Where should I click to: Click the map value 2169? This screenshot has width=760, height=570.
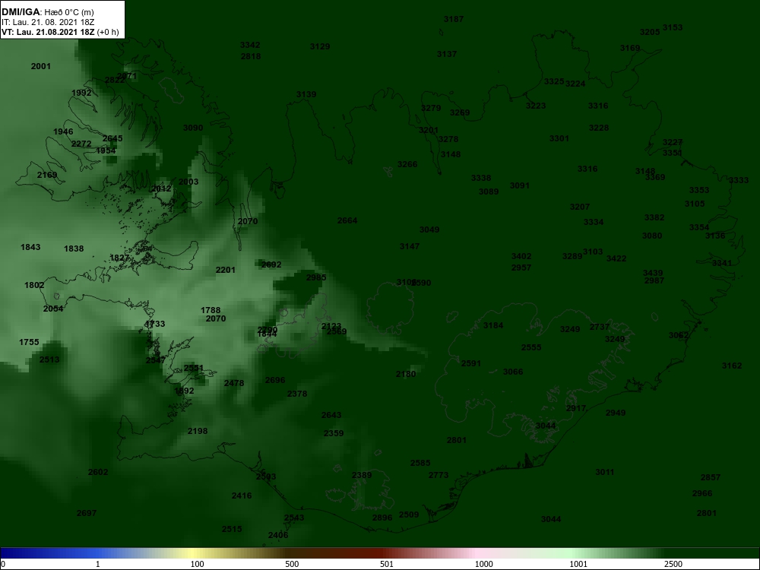(x=47, y=175)
